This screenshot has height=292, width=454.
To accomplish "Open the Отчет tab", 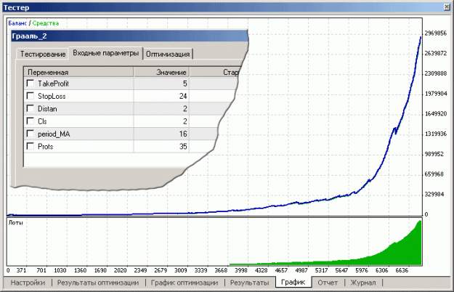I will tap(328, 283).
